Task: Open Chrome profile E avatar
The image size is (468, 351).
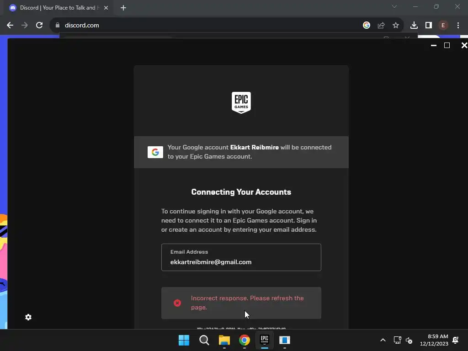Action: pos(443,26)
